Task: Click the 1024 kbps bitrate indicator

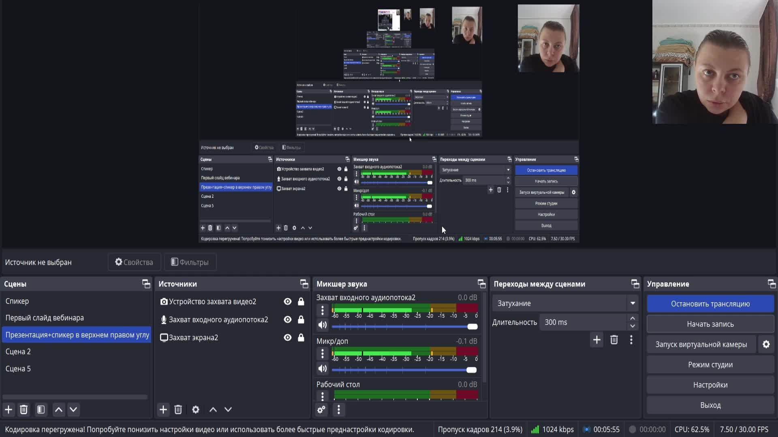Action: (x=553, y=429)
